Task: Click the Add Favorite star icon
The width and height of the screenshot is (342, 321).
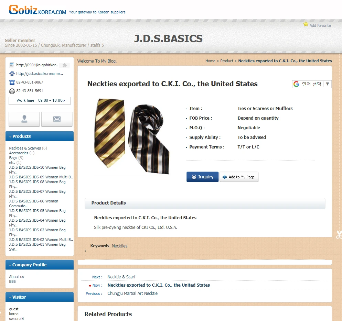Action: [x=306, y=24]
